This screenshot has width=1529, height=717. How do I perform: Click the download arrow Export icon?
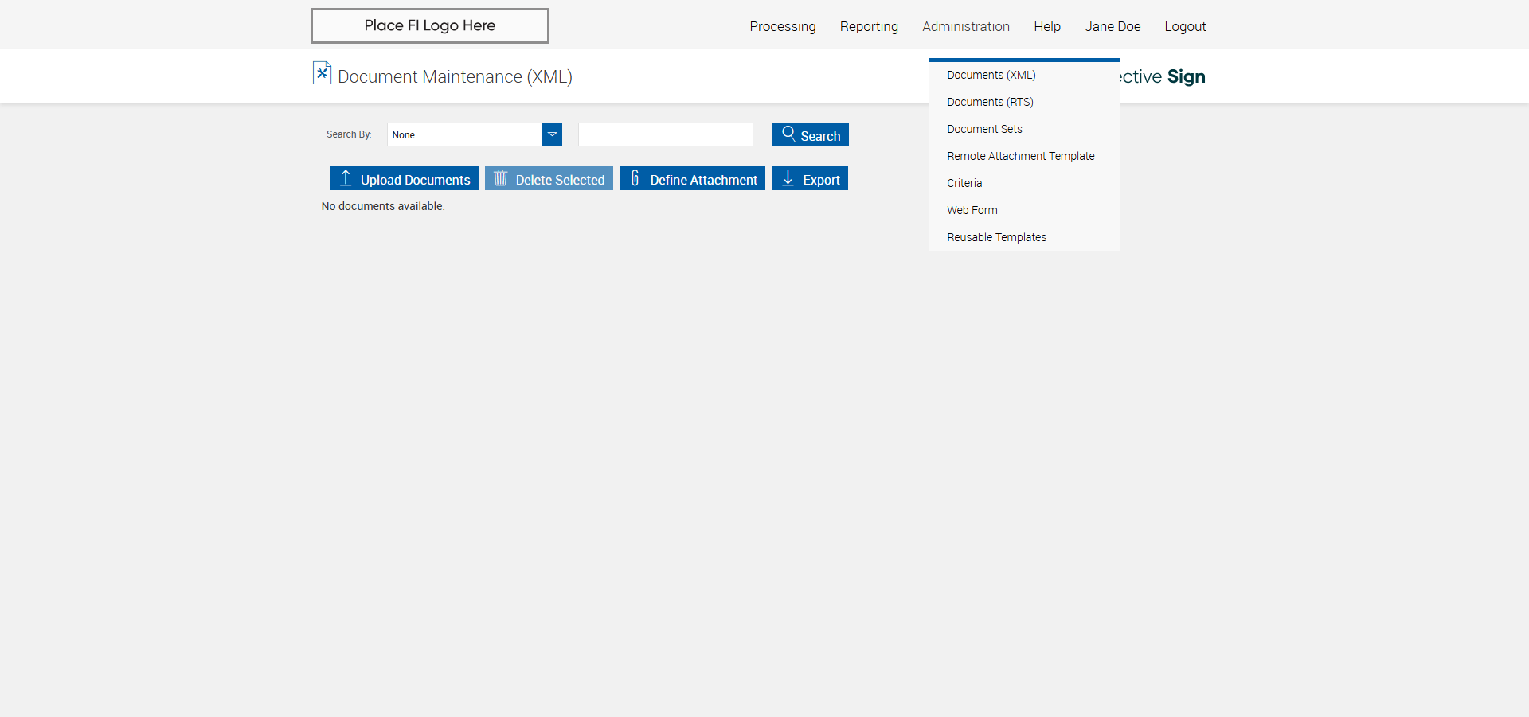point(788,178)
